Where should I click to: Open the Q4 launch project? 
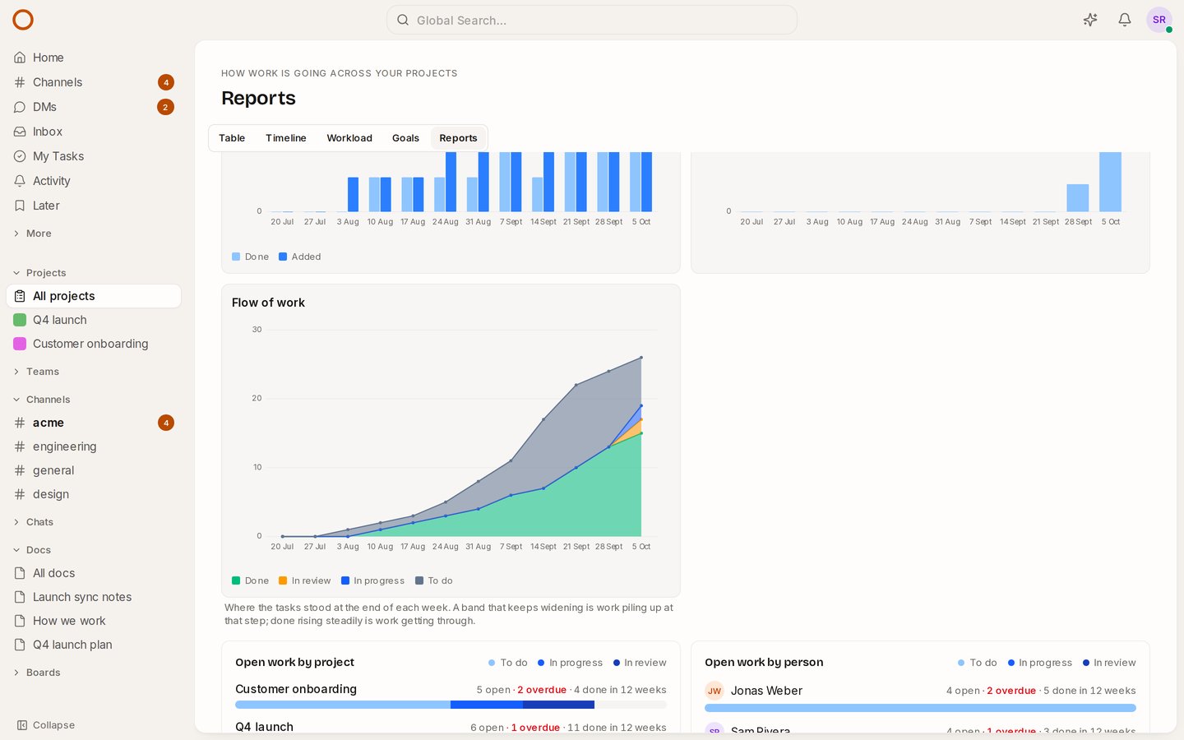(x=94, y=320)
